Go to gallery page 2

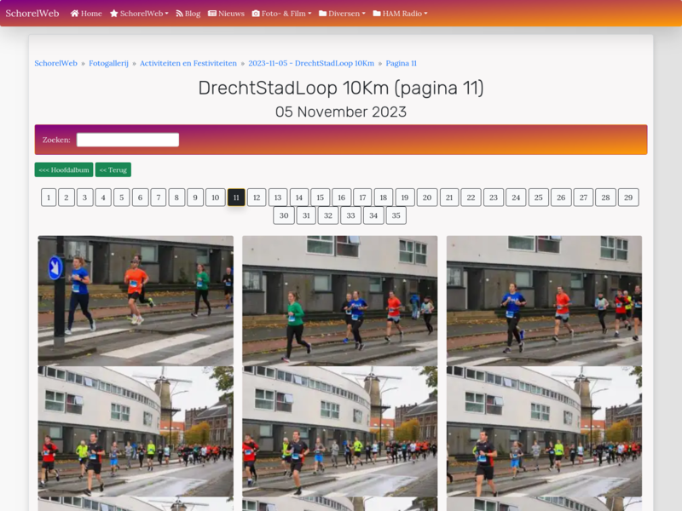[66, 198]
